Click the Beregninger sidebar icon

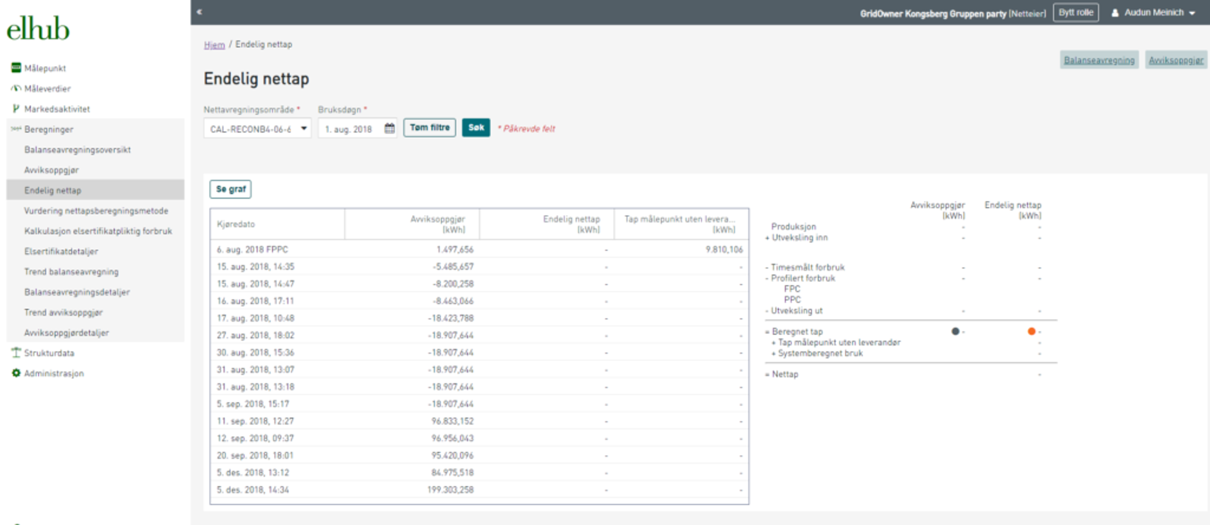point(16,129)
